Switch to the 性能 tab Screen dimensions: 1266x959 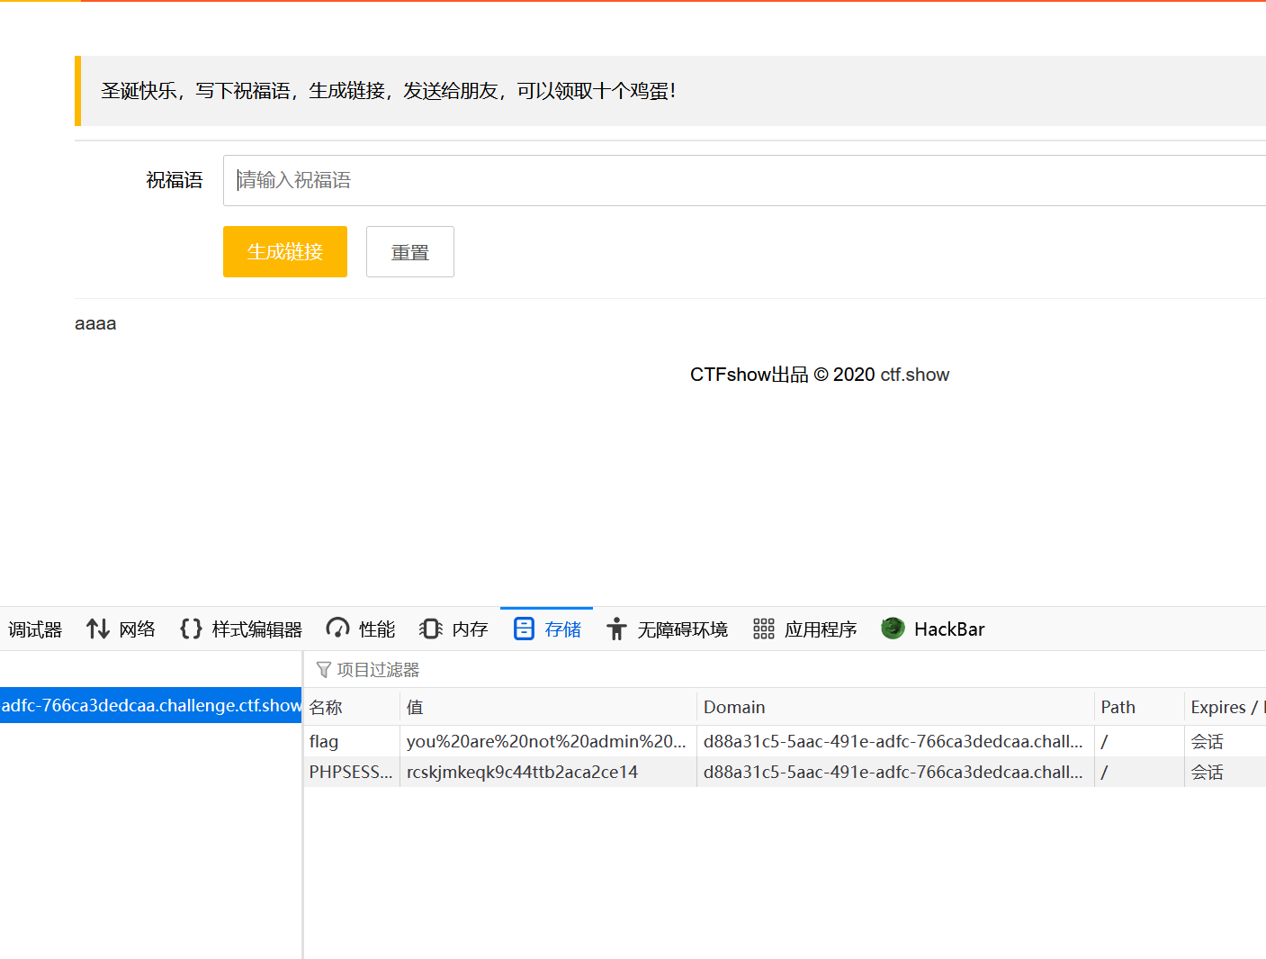(376, 629)
